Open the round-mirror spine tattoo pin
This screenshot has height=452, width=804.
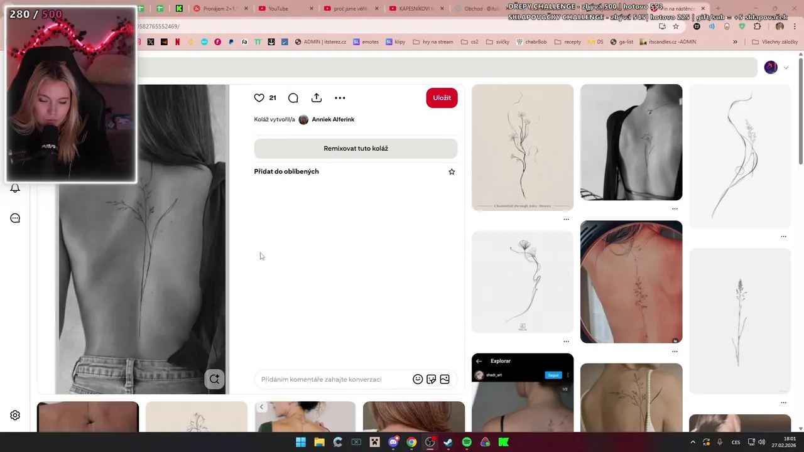pos(631,282)
